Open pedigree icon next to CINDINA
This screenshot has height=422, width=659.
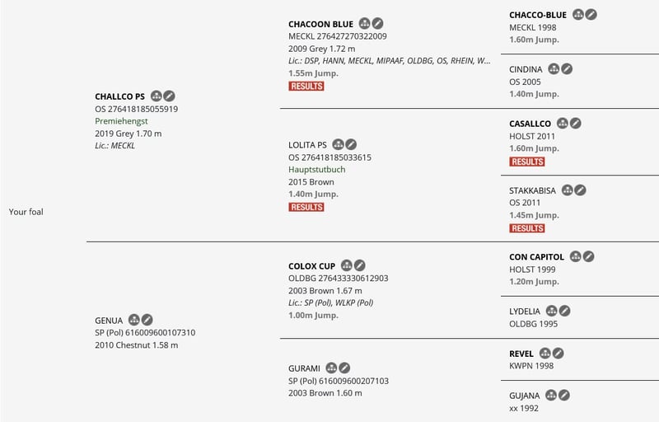[x=554, y=68]
